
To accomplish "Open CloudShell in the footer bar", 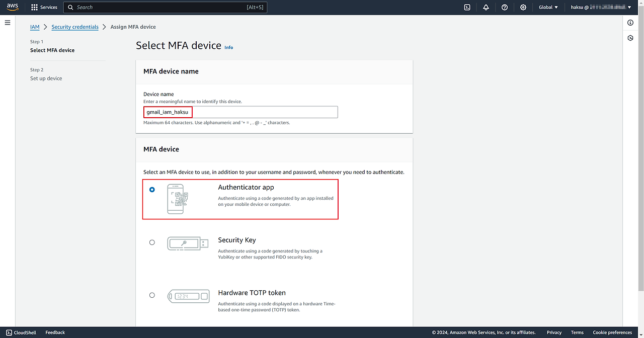I will (x=21, y=332).
